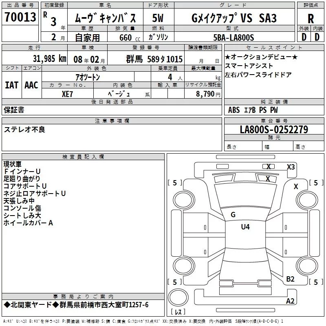Click the '長さ' dimension field
The image size is (326, 326).
click(243, 147)
